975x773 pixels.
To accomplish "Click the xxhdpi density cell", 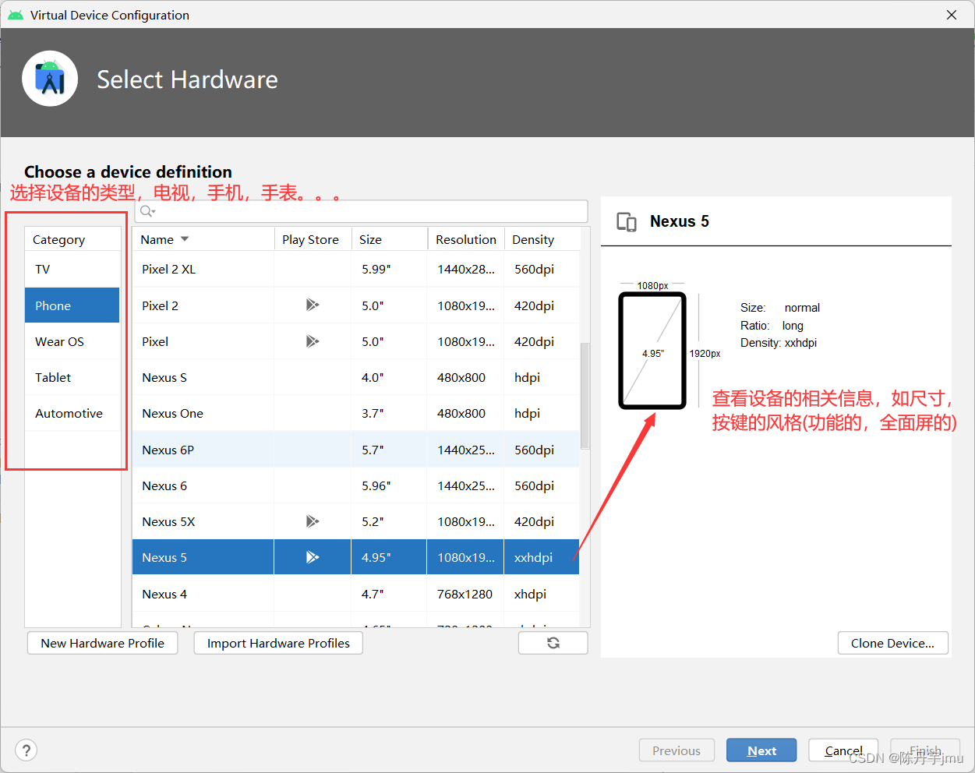I will tap(542, 557).
